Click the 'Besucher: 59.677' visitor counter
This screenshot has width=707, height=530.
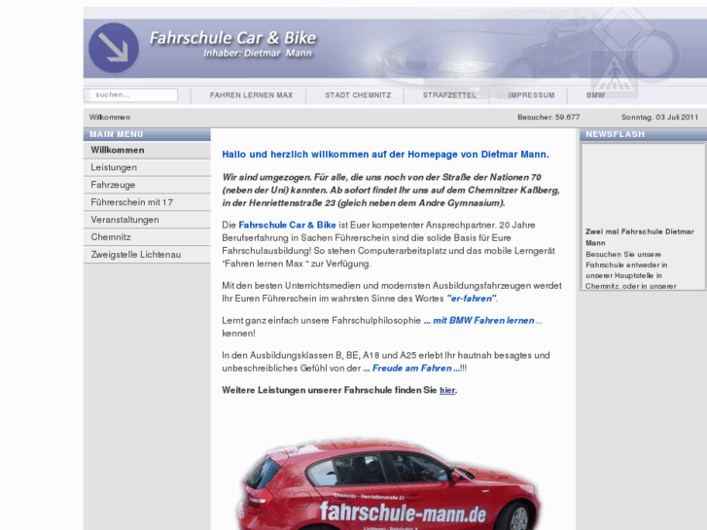[548, 118]
